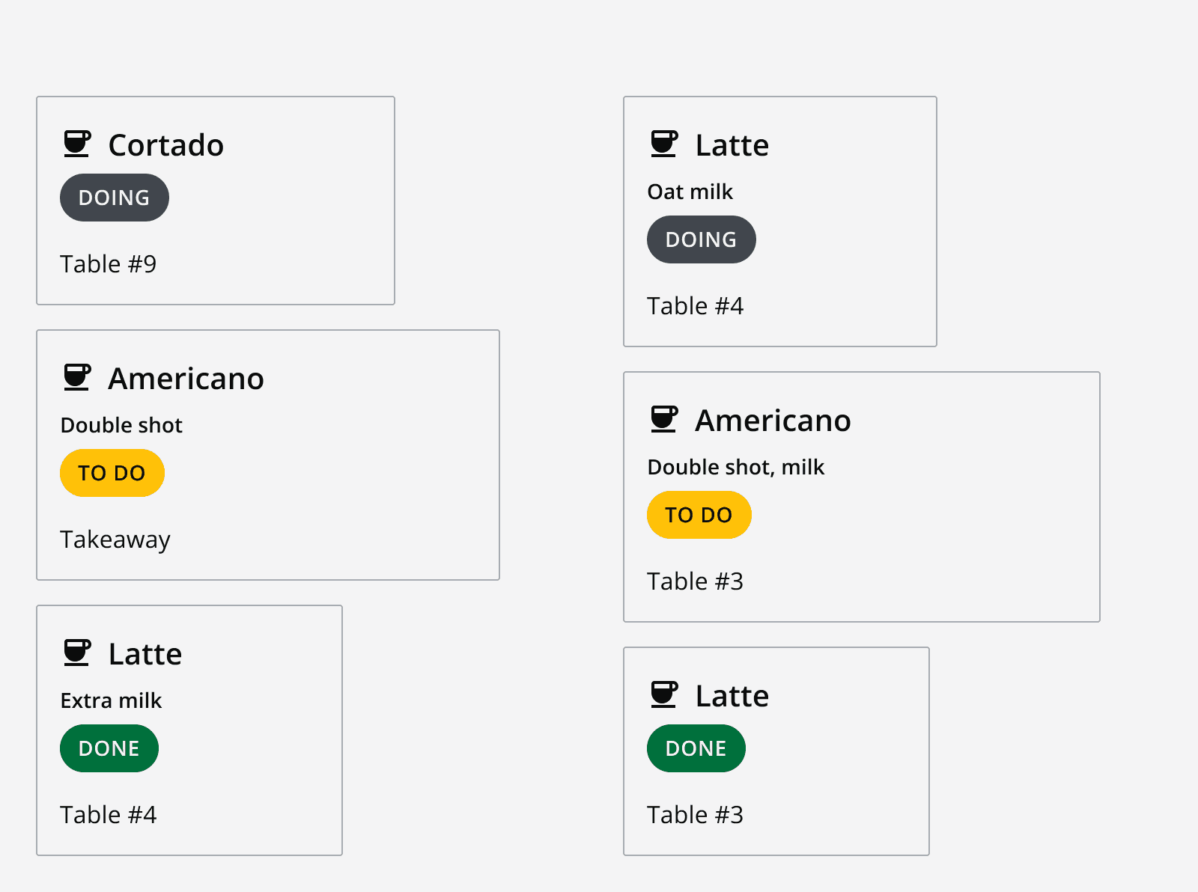Image resolution: width=1198 pixels, height=892 pixels.
Task: Click the TO DO badge on the Table #3 Americano
Action: [699, 515]
